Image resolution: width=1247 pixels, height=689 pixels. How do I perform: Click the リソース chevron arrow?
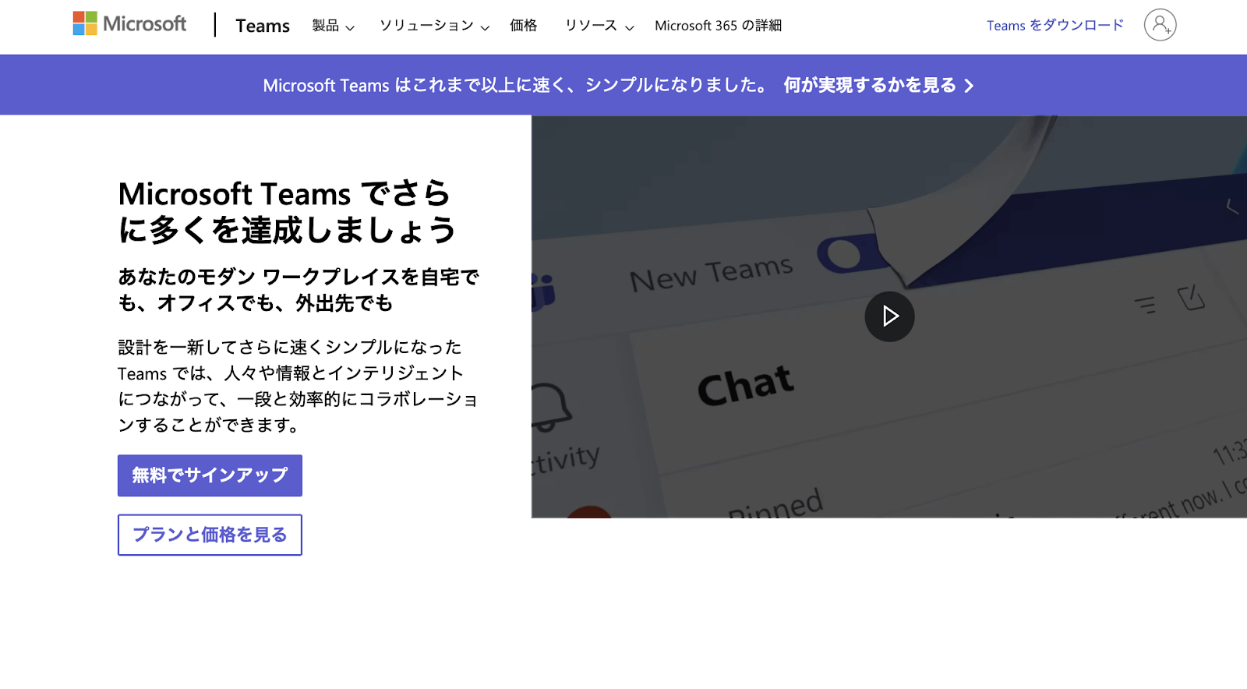630,28
